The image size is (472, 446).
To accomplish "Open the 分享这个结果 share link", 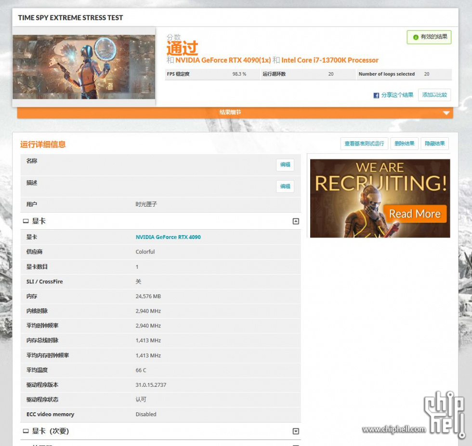I will (397, 95).
